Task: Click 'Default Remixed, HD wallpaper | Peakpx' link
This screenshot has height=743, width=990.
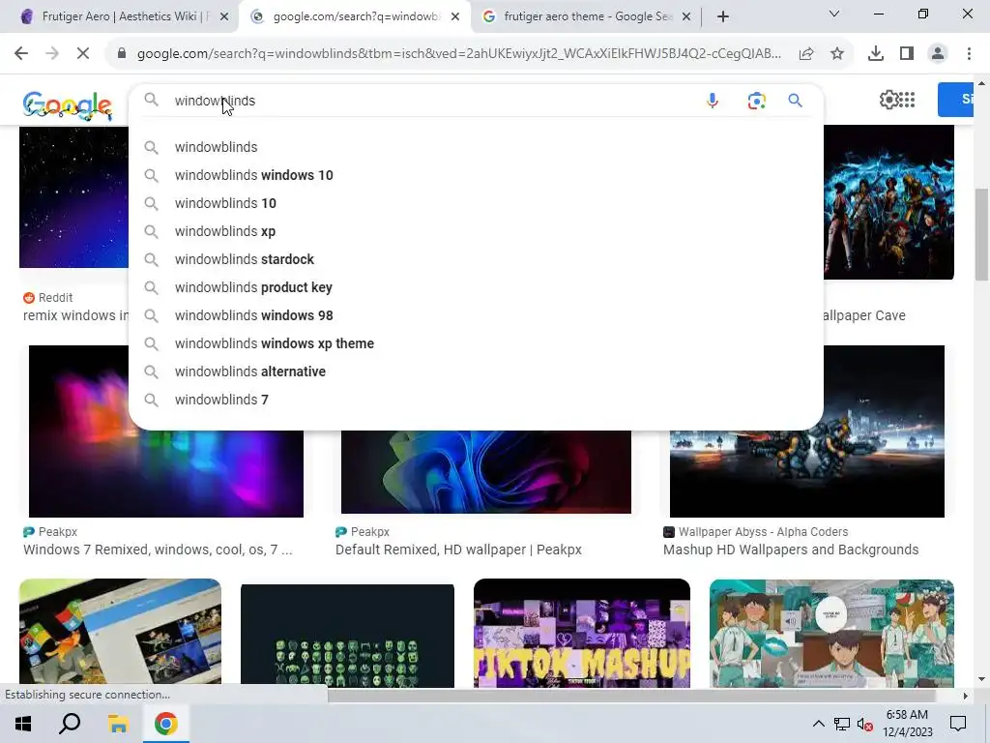Action: coord(458,550)
